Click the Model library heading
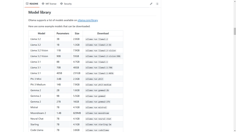 point(40,12)
